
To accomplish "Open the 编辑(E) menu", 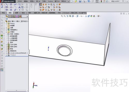I will click(26, 1).
